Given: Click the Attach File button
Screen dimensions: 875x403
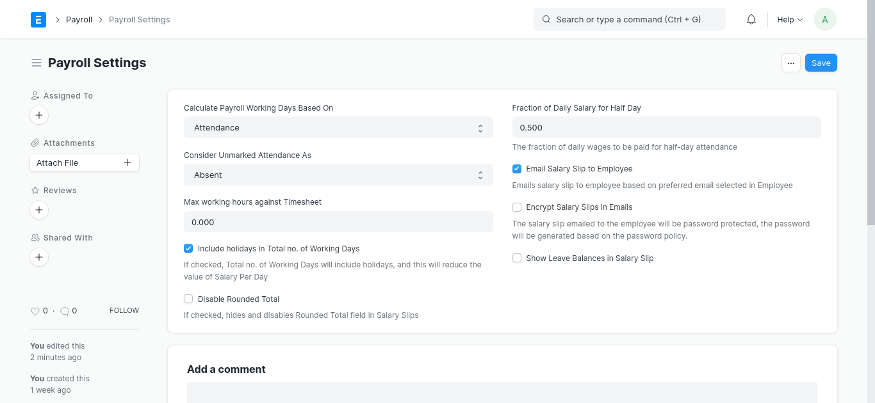Looking at the screenshot, I should (84, 163).
